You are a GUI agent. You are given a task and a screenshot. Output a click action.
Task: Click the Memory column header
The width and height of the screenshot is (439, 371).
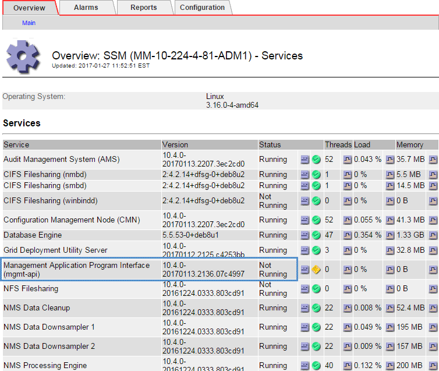(410, 144)
